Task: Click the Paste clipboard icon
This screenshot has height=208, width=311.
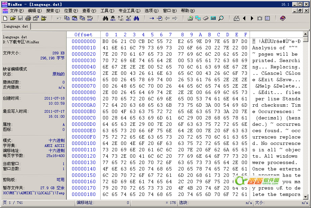Action: (74, 18)
